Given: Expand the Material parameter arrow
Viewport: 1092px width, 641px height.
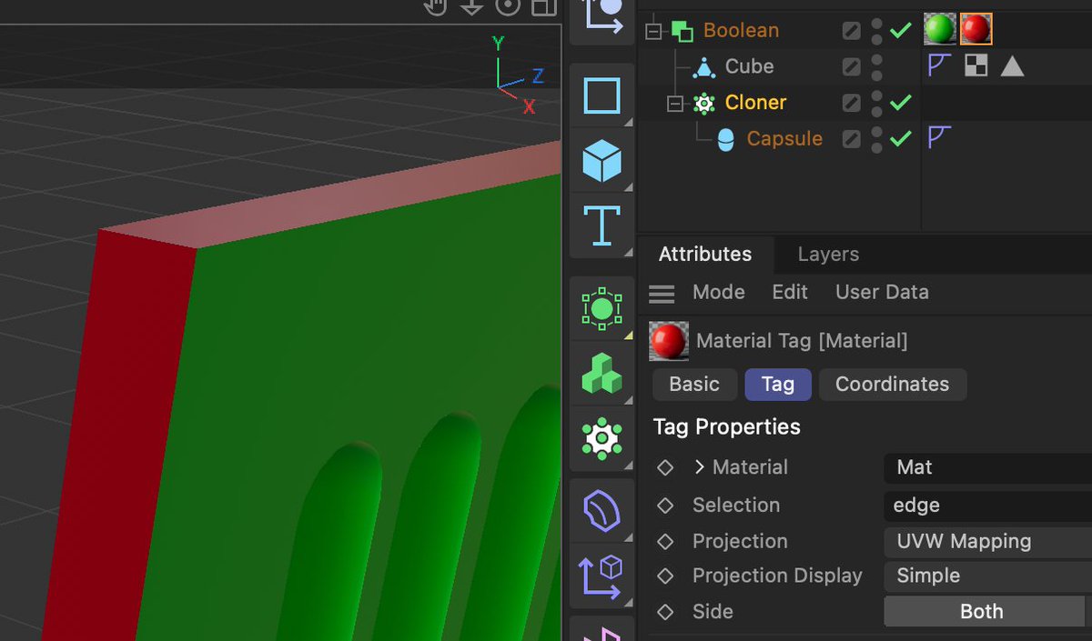Looking at the screenshot, I should tap(699, 467).
